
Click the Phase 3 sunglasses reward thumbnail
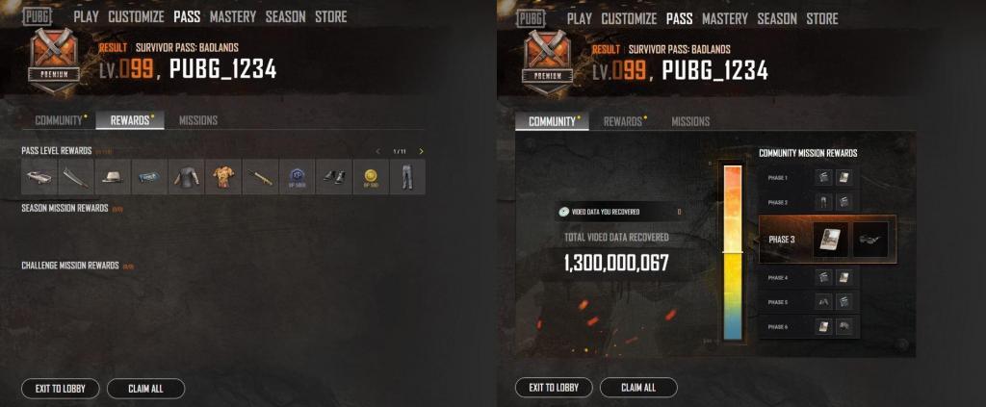point(870,240)
